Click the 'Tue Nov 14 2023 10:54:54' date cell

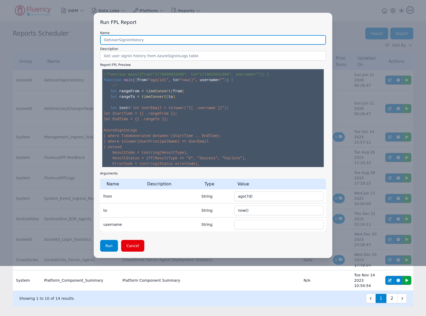coord(364,280)
